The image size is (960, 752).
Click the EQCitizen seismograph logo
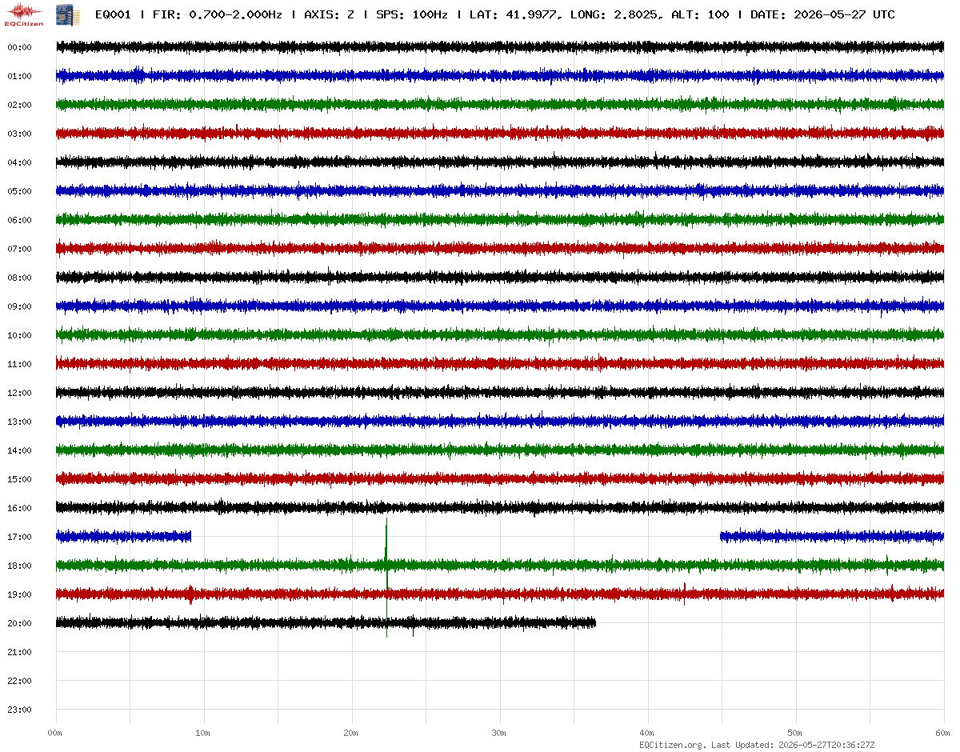(25, 14)
